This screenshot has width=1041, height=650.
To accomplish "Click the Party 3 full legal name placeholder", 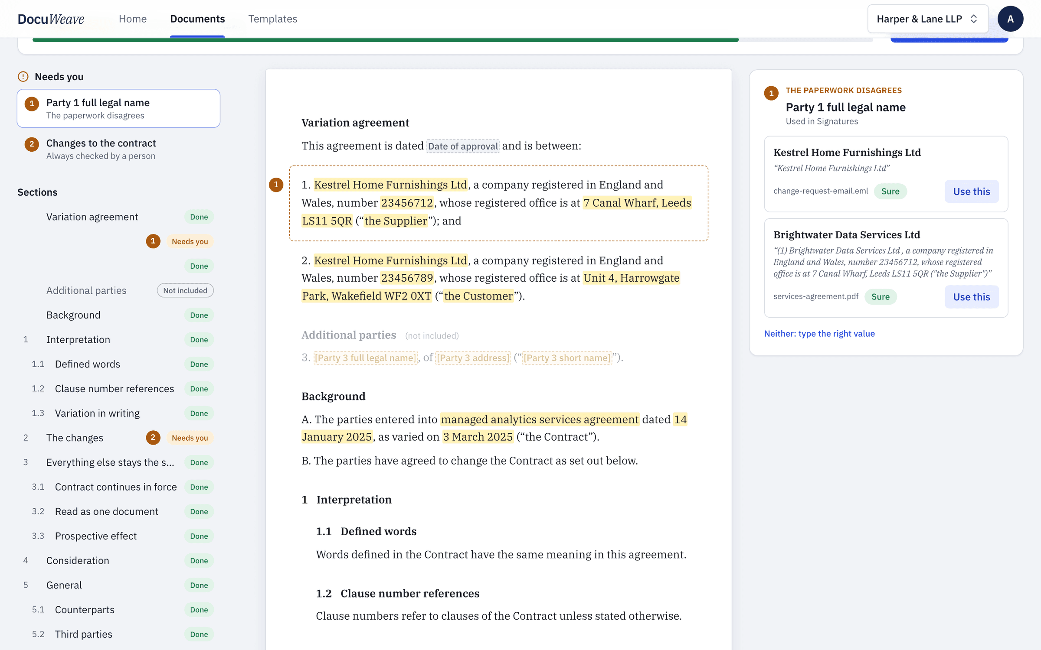I will click(x=366, y=357).
